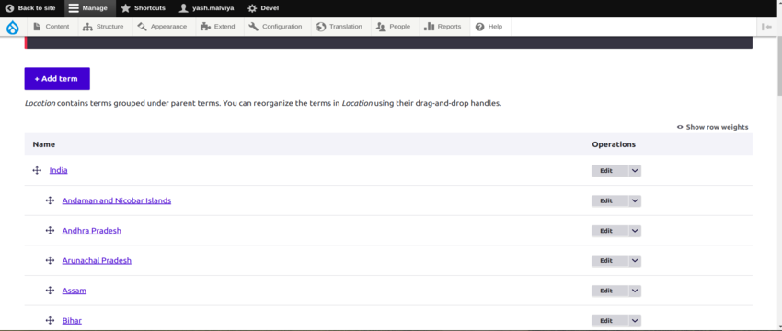This screenshot has width=782, height=331.
Task: Open the Extend menu label
Action: coord(224,27)
